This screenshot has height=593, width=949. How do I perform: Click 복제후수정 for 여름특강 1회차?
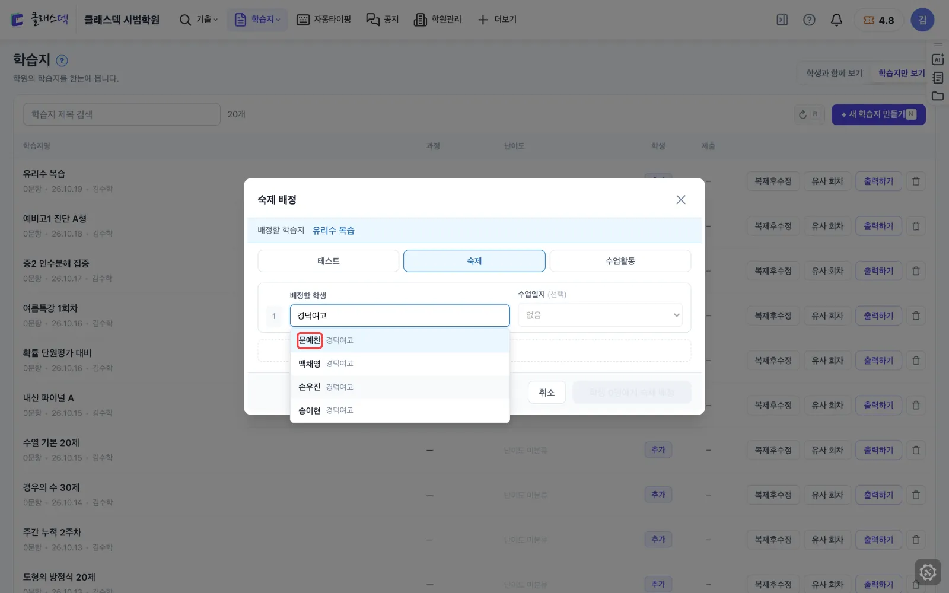coord(773,316)
